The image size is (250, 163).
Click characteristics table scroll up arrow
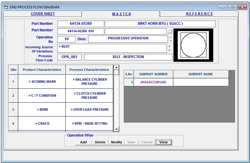(x=117, y=67)
